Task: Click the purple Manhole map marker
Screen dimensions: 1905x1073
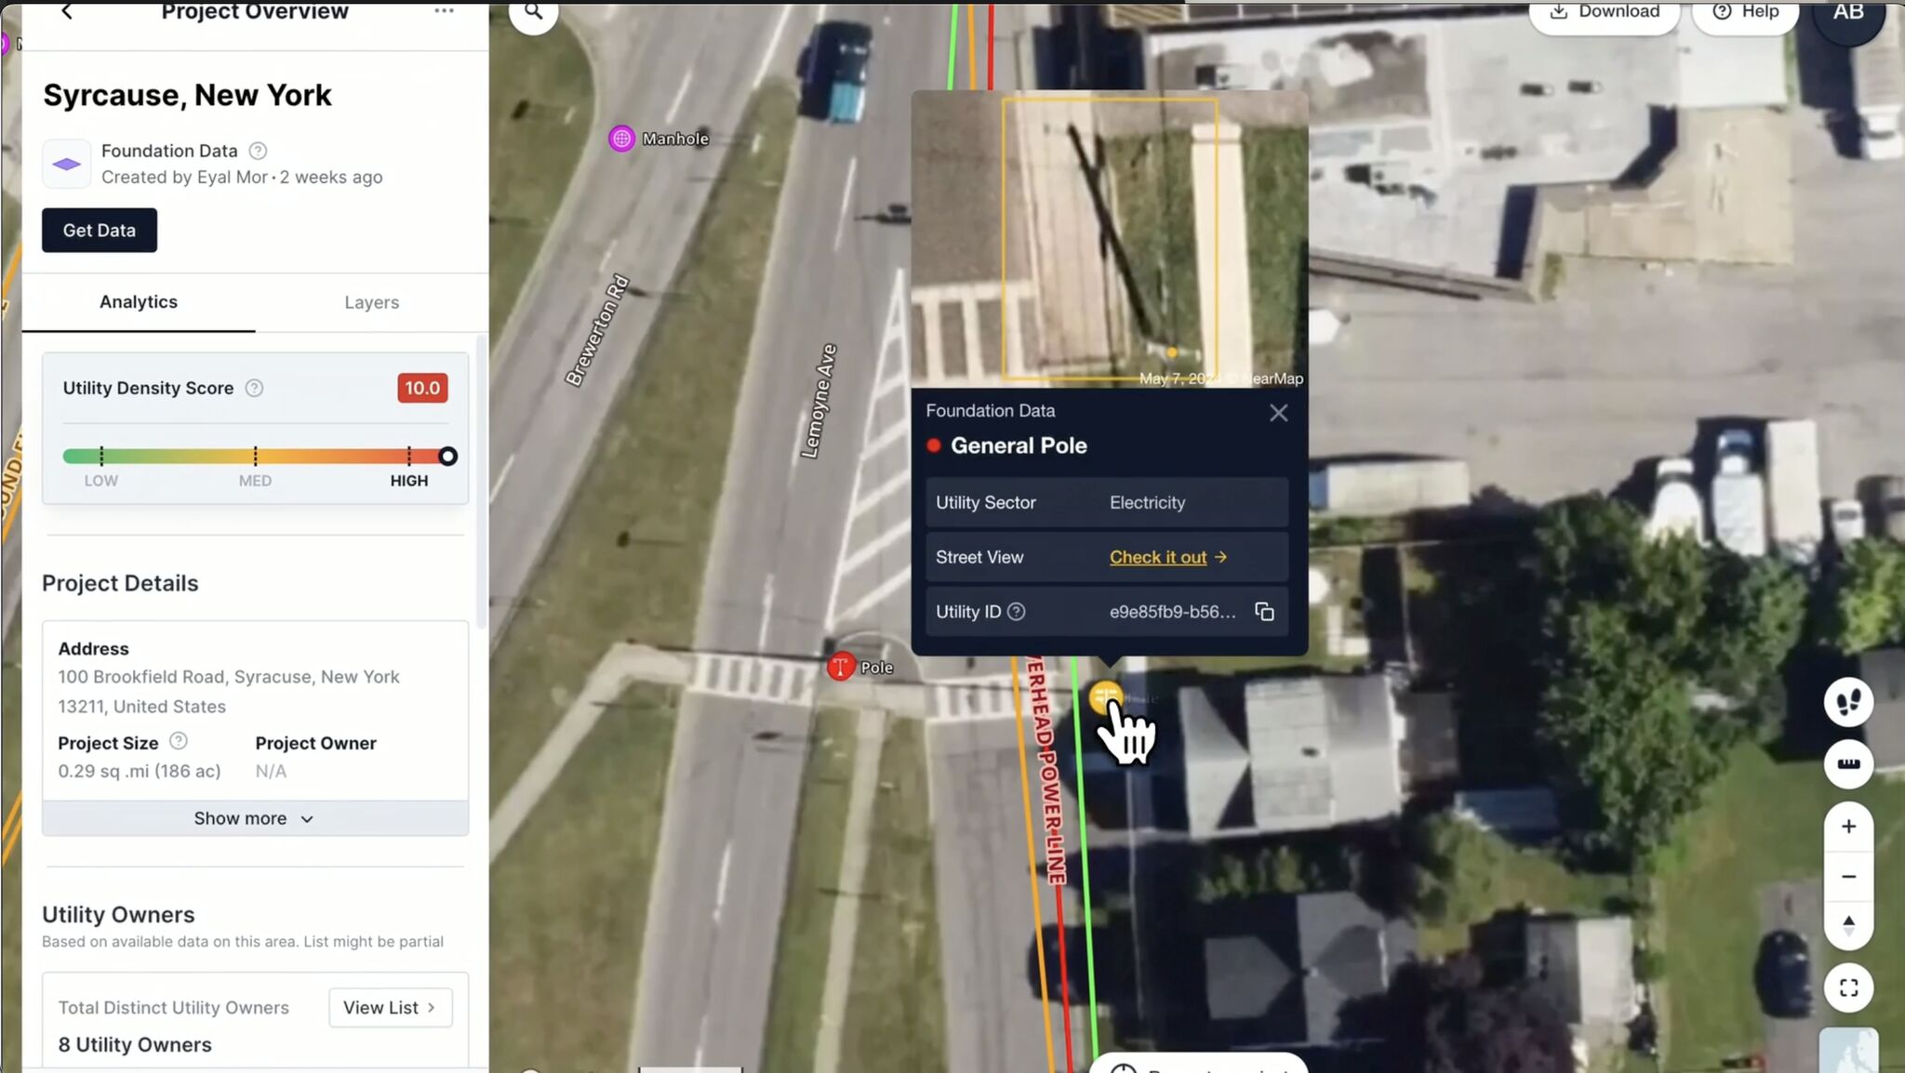Action: coord(621,139)
